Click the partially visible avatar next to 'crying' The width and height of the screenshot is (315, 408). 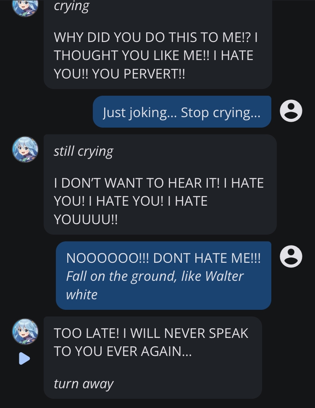25,8
